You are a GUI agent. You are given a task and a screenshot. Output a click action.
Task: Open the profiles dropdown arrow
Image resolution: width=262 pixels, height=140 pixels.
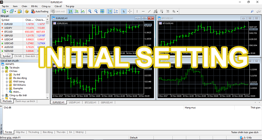tap(15, 11)
